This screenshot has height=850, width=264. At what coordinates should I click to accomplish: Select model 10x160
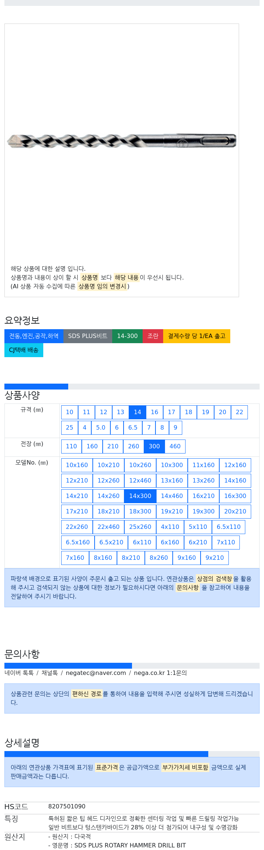tap(77, 465)
